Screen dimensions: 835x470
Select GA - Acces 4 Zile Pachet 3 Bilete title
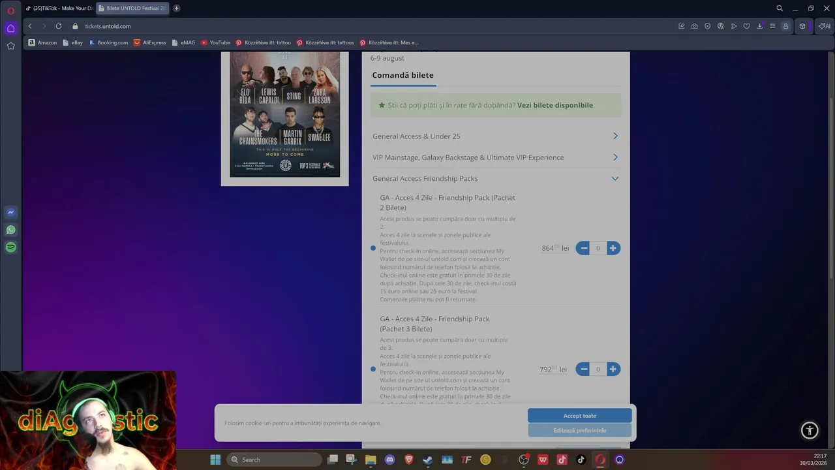click(x=434, y=324)
